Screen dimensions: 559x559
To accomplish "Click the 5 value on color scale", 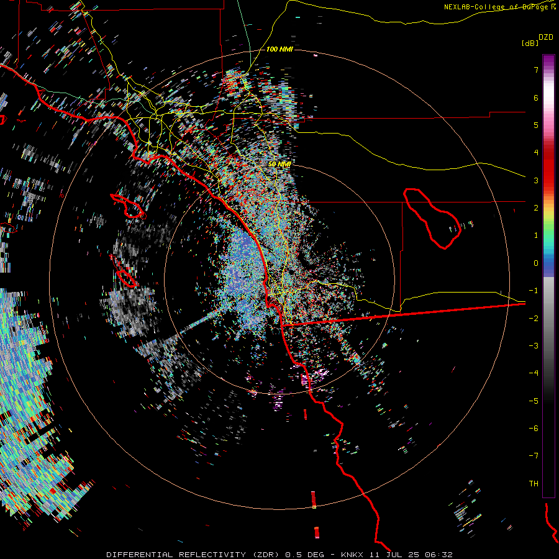I will [536, 125].
